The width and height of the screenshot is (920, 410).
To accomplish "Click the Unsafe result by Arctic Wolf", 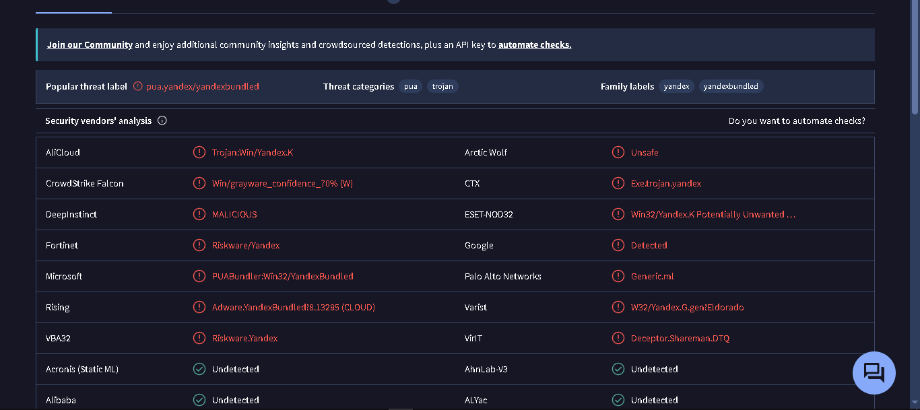I will tap(645, 153).
